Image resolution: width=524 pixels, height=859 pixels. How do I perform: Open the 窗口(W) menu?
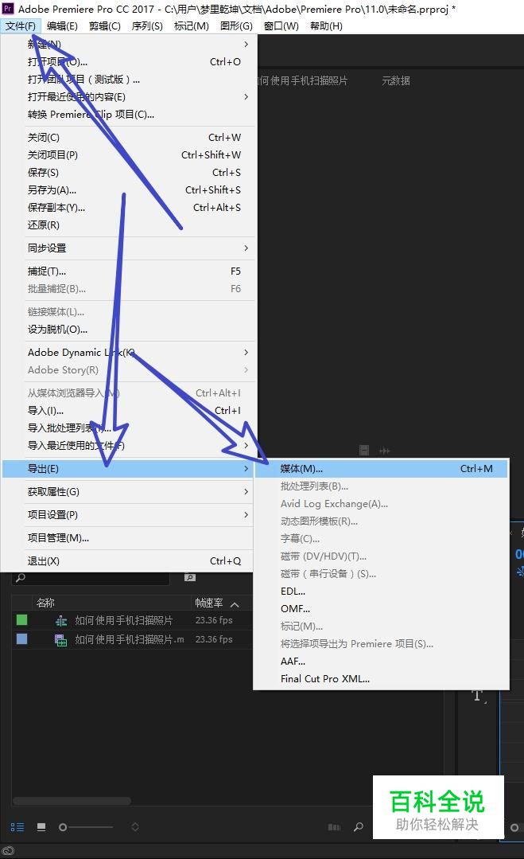[281, 25]
